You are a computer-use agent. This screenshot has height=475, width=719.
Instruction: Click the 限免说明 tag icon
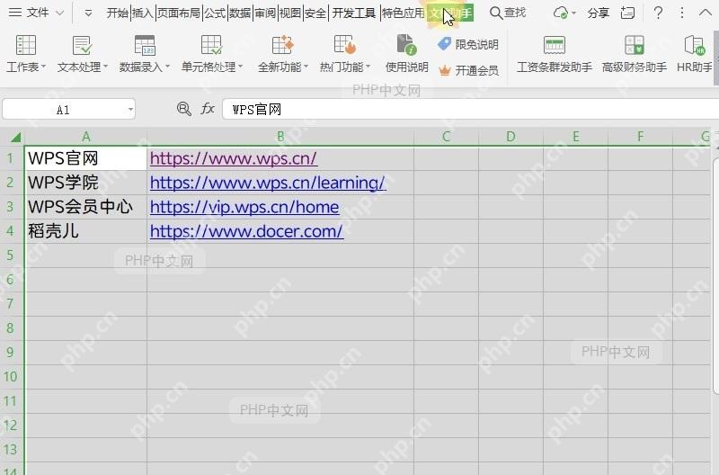[x=444, y=44]
